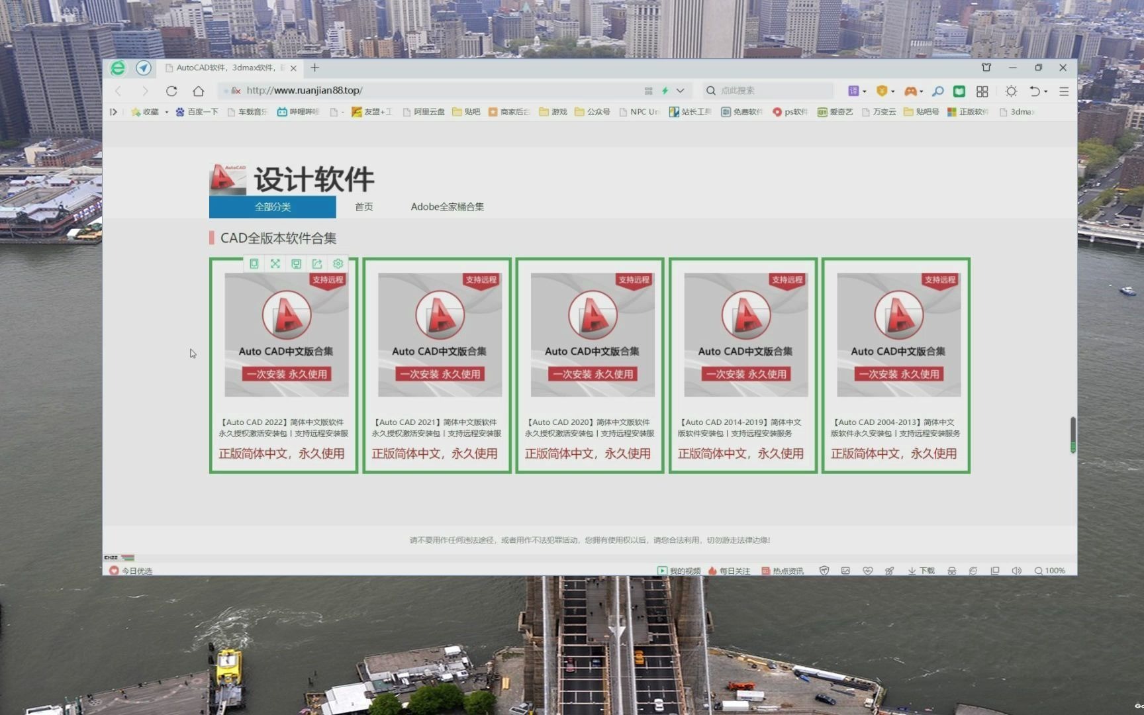Go forward page arrow in toolbar
Screen dimensions: 1144x715
click(145, 91)
